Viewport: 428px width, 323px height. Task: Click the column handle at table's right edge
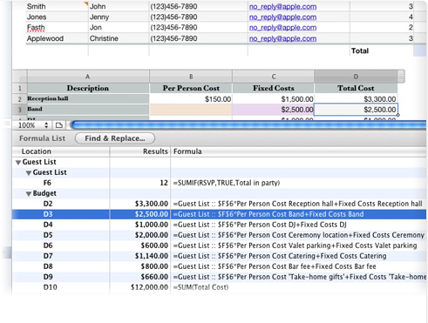point(401,77)
